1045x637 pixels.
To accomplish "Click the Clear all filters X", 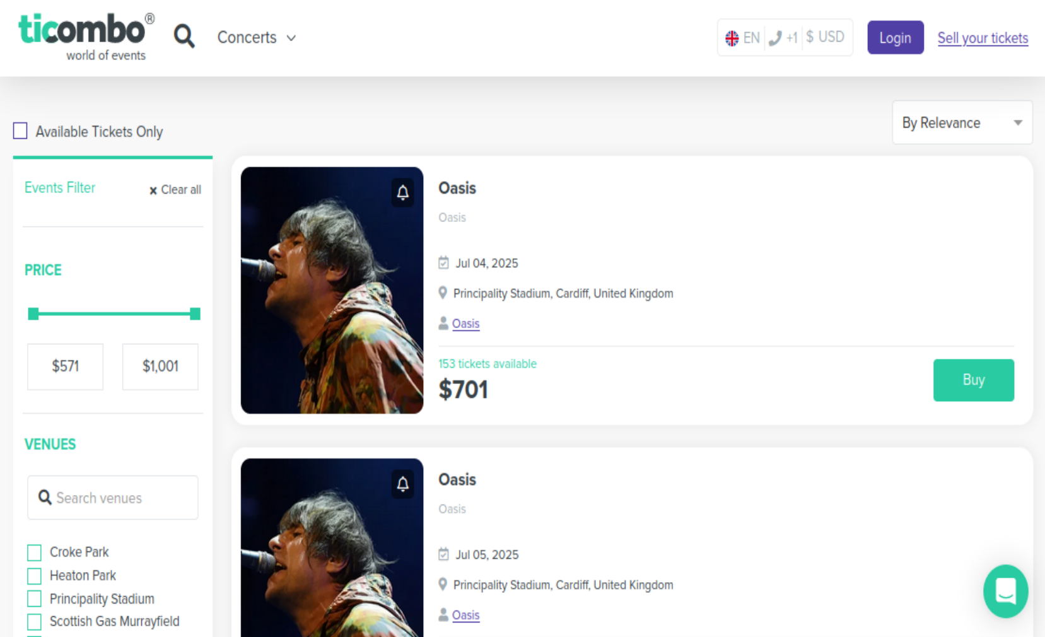I will [153, 190].
